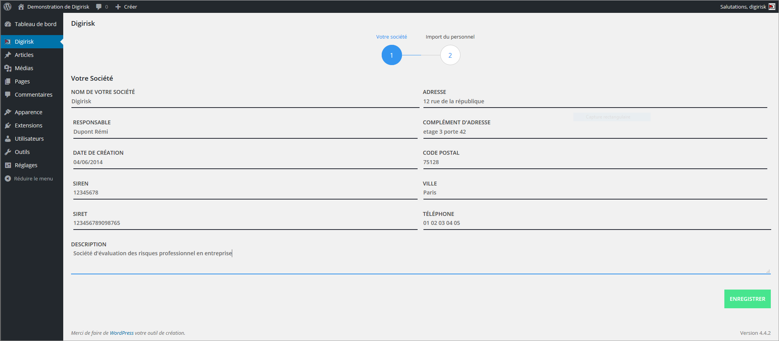This screenshot has height=341, width=779.
Task: Click the Réglages settings icon
Action: point(8,165)
